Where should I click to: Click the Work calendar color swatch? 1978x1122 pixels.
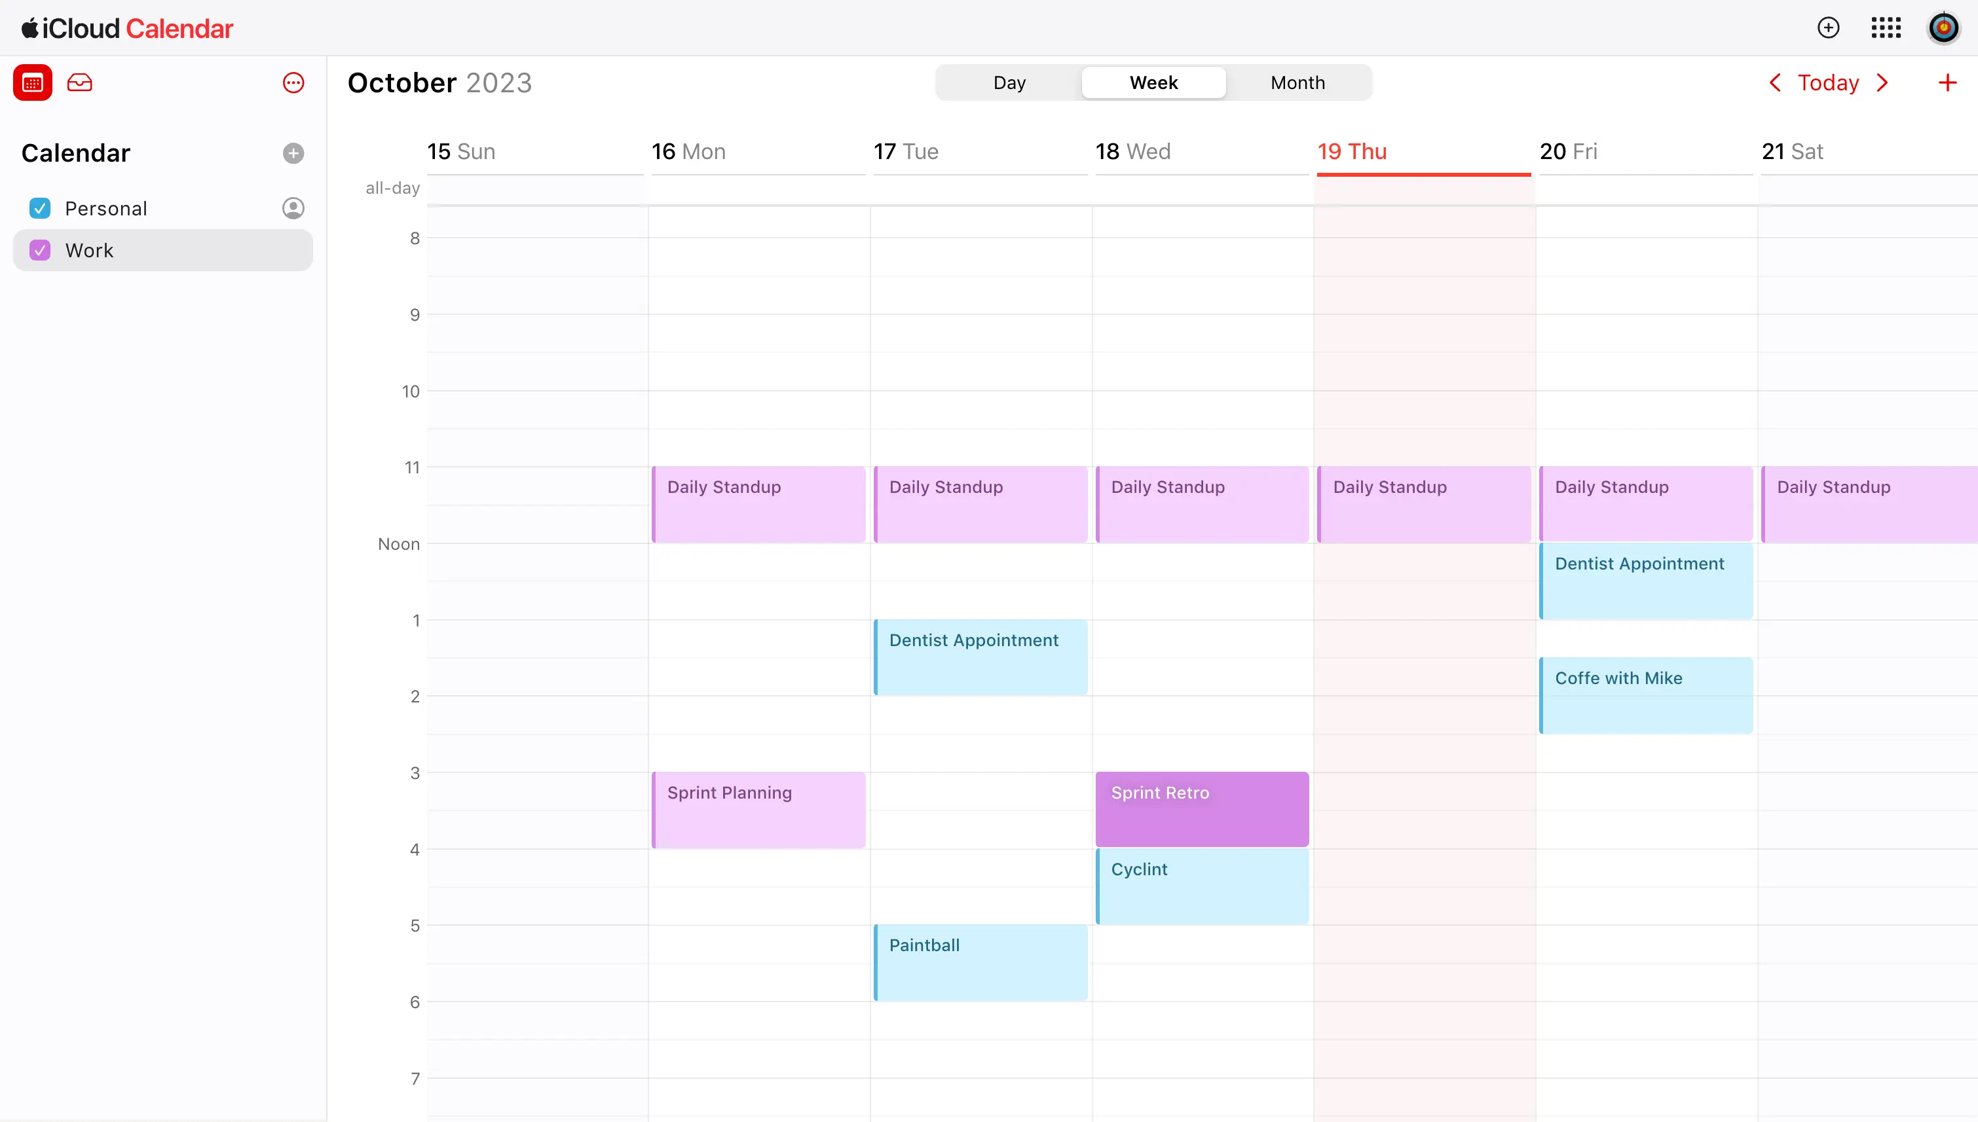pos(41,250)
